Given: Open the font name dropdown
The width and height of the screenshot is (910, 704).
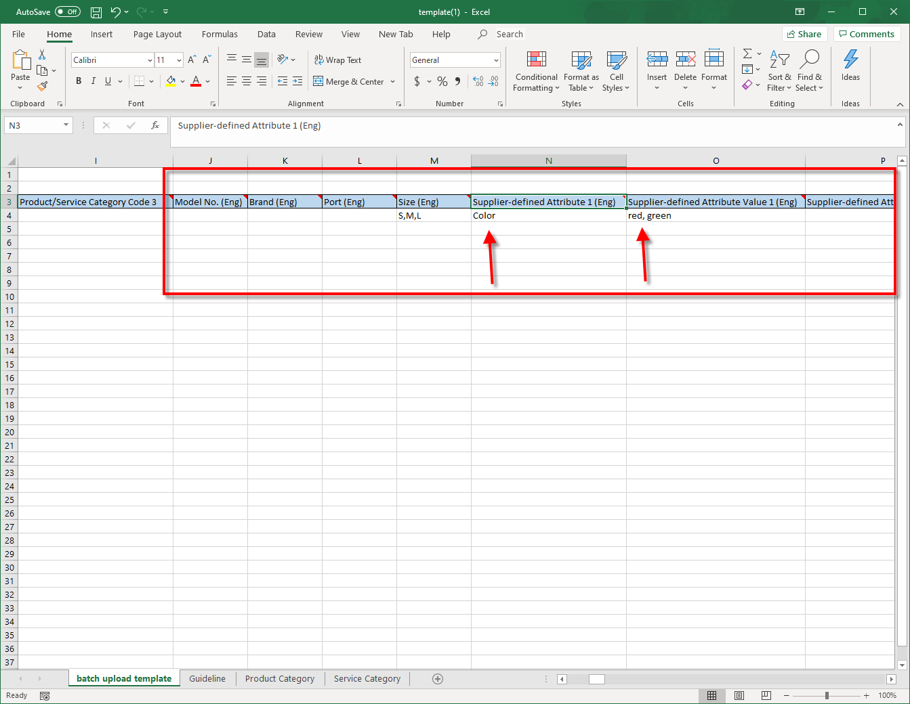Looking at the screenshot, I should (x=150, y=60).
